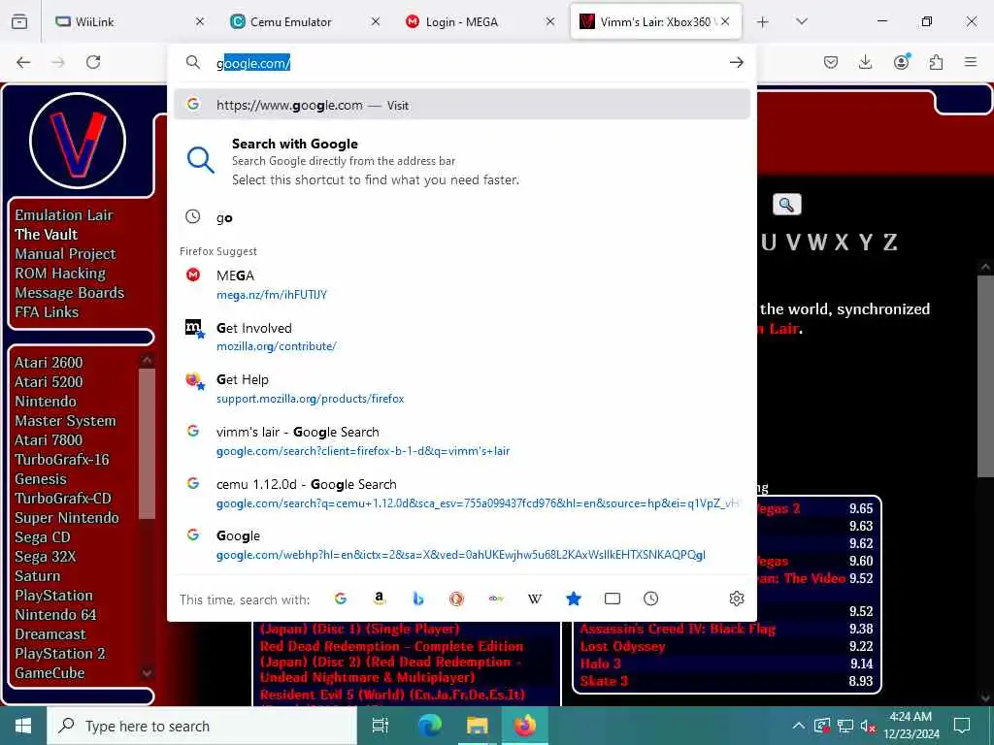Choose the 'go' history suggestion
This screenshot has width=994, height=745.
pyautogui.click(x=461, y=217)
